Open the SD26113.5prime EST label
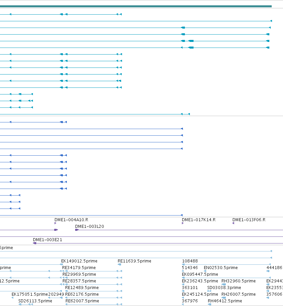The image size is (283, 306). [35, 301]
